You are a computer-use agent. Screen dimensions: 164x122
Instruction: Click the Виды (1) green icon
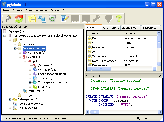[x=35, y=87]
